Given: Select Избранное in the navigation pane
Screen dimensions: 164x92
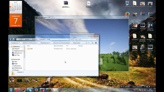Looking at the screenshot, I should click(15, 47).
